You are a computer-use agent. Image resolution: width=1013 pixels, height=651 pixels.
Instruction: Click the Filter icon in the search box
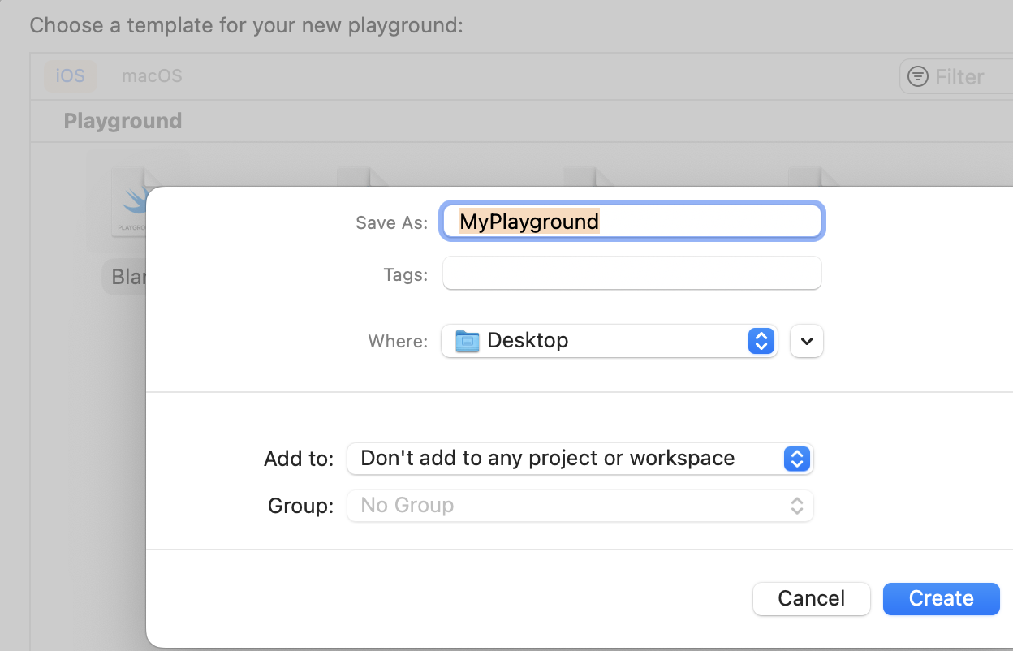pos(918,77)
